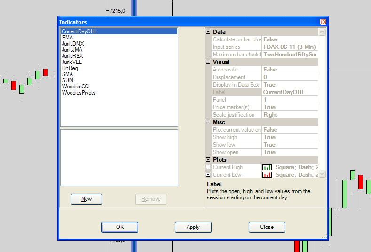
Task: Click the Auto scale False value
Action: tap(290, 70)
